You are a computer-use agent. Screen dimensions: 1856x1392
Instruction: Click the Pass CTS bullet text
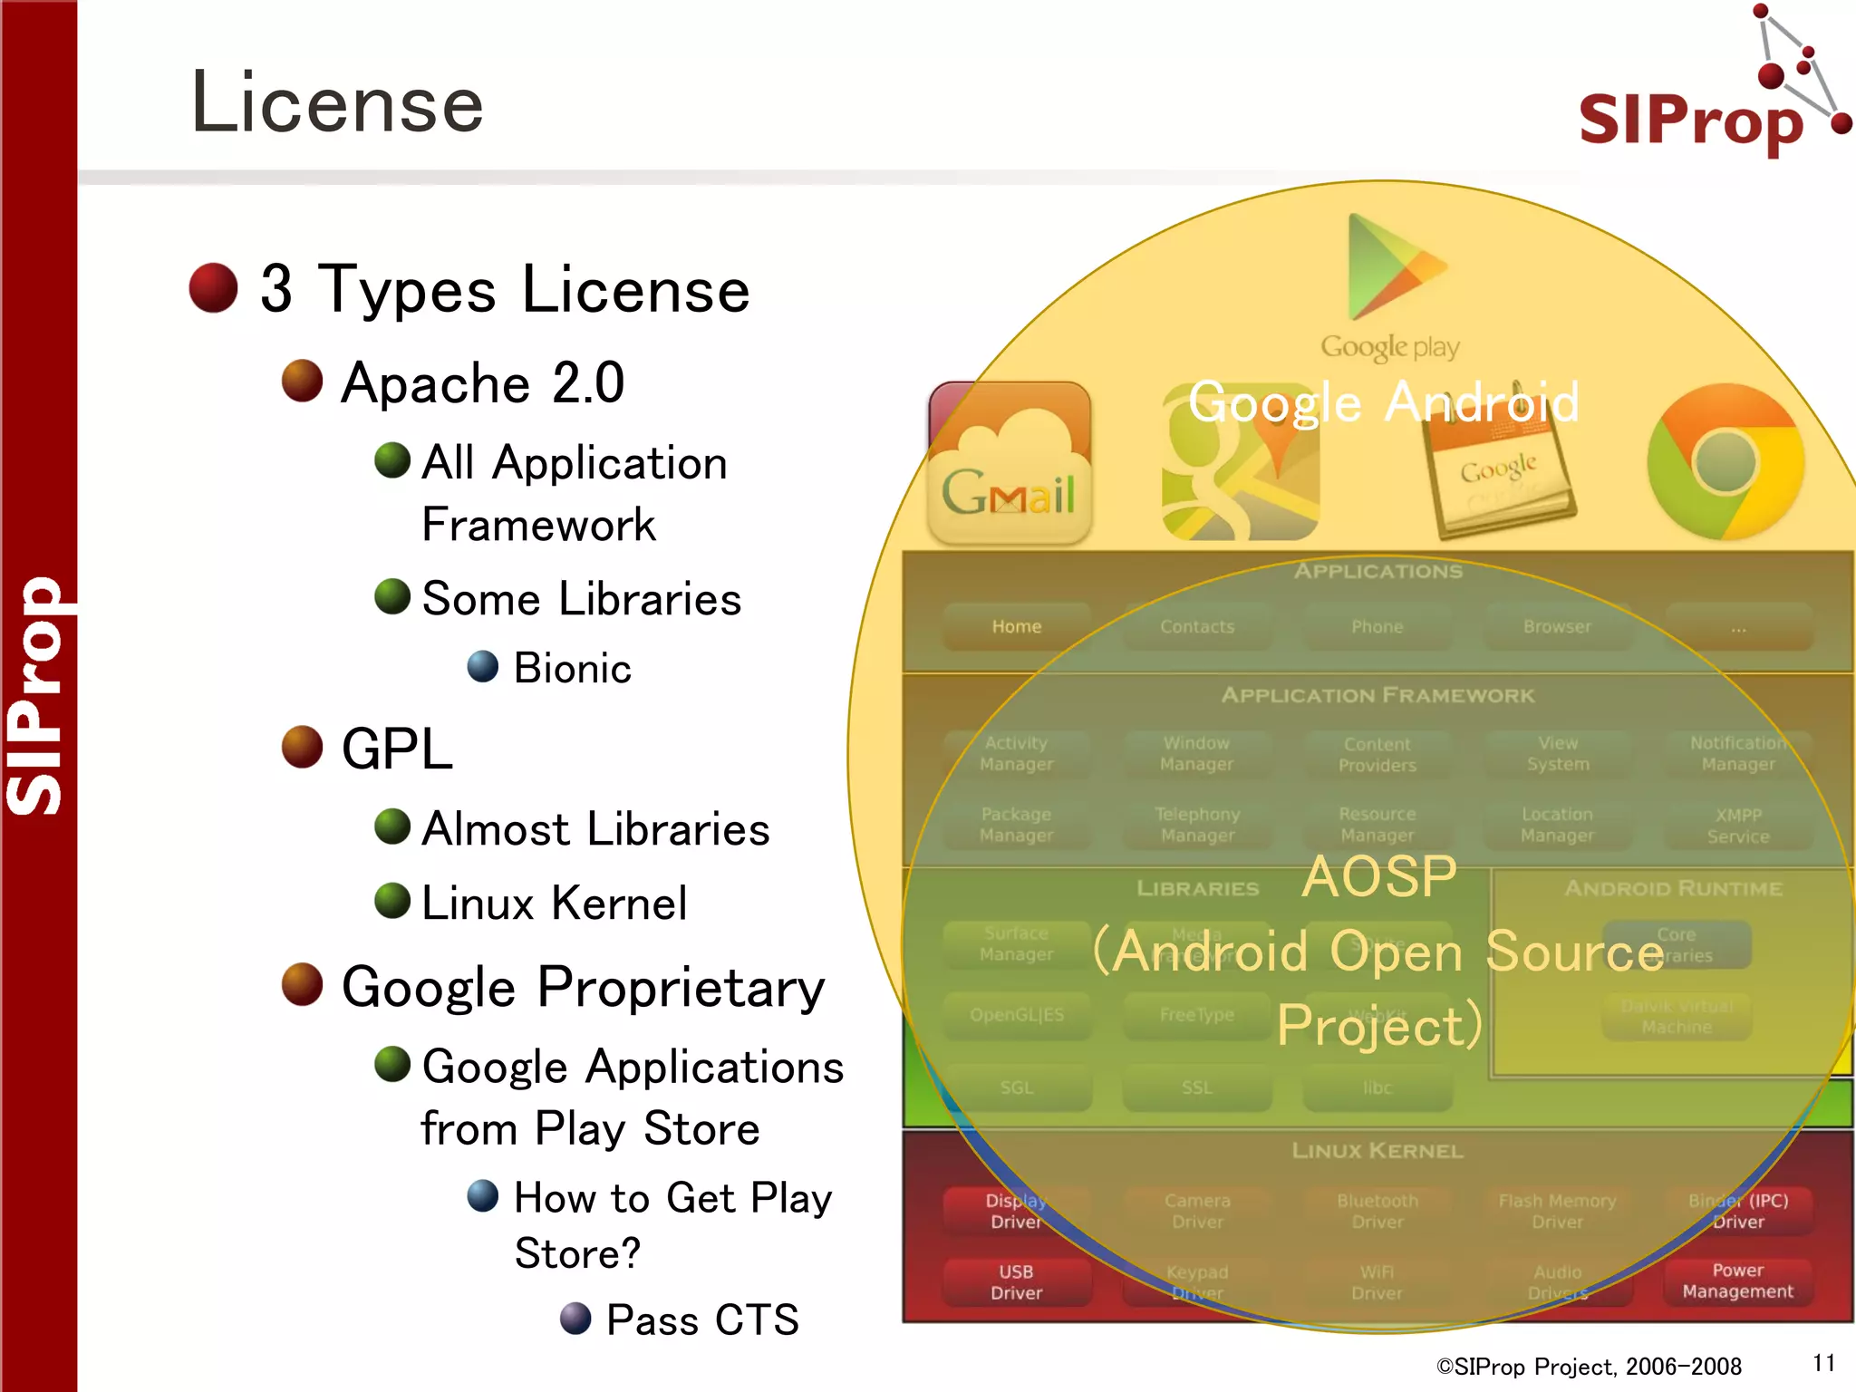[x=702, y=1319]
